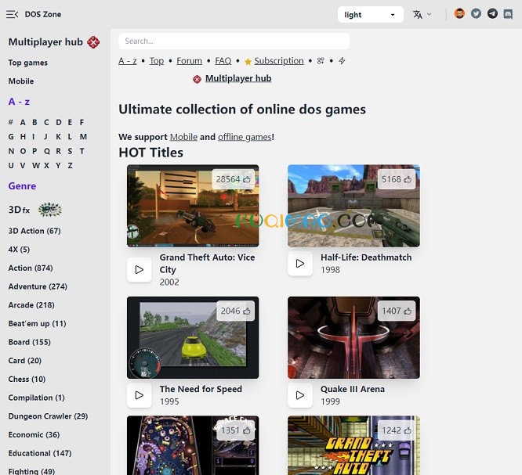Open the Discord server icon
Viewport: 522px width, 475px height.
508,14
